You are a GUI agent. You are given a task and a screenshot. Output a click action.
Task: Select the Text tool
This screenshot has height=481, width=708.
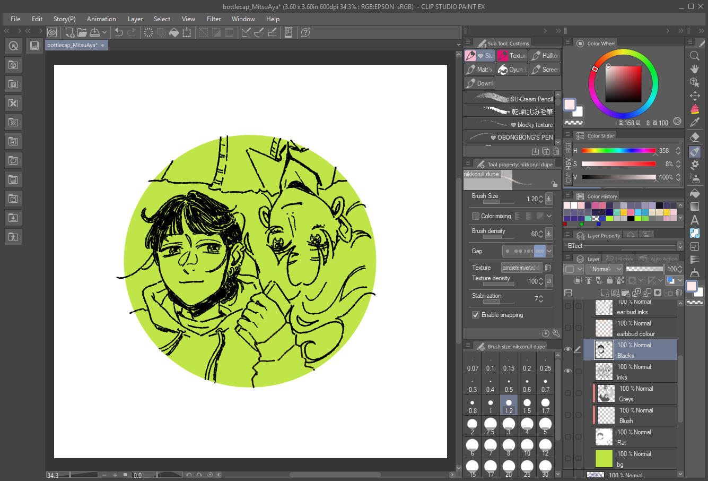[x=695, y=220]
